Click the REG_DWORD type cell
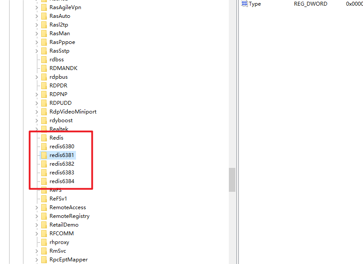363x264 pixels. coord(310,4)
